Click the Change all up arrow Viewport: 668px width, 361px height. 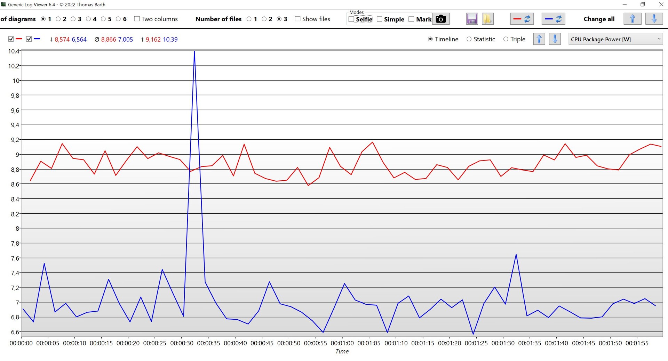point(632,19)
